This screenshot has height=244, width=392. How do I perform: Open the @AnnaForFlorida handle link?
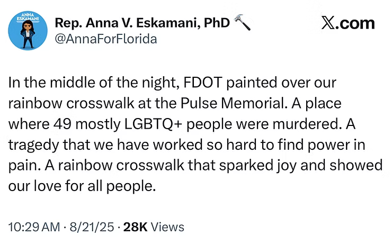105,39
